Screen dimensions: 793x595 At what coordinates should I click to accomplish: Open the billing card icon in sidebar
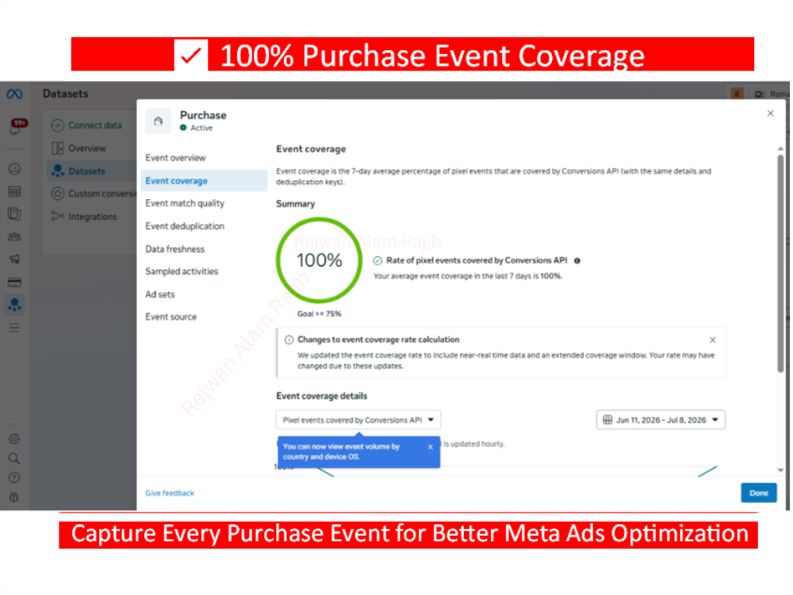pyautogui.click(x=14, y=282)
